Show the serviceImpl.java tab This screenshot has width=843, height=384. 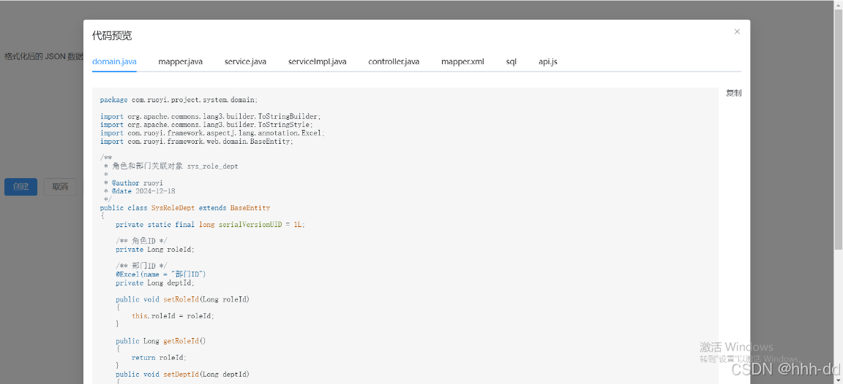317,61
